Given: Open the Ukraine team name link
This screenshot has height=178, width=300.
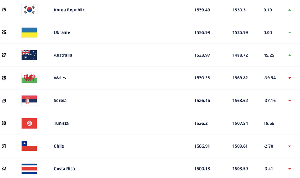Looking at the screenshot, I should [62, 32].
